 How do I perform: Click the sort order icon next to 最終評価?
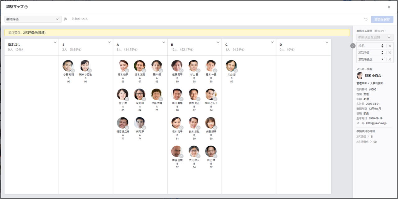66,19
